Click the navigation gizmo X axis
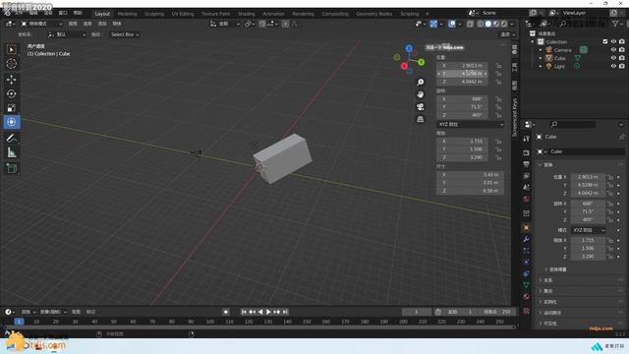Image resolution: width=629 pixels, height=354 pixels. (x=404, y=66)
